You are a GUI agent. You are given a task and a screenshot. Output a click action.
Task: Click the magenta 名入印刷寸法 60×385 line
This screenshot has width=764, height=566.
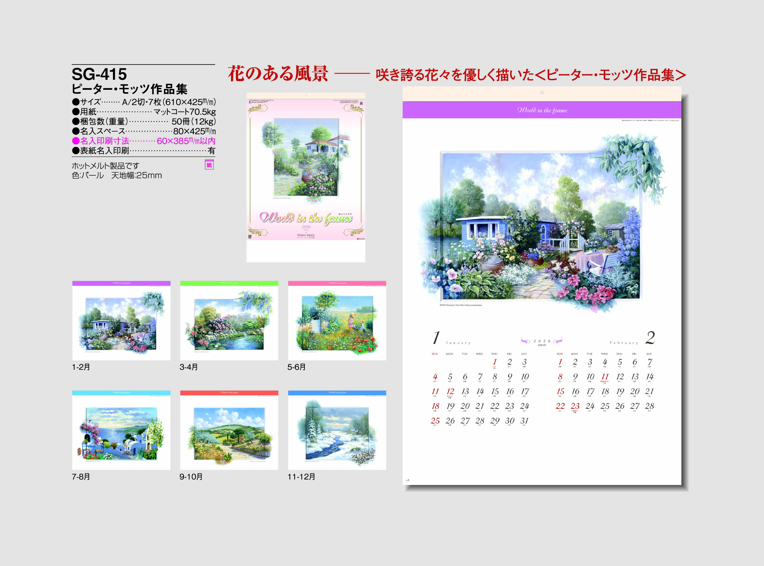tap(144, 141)
